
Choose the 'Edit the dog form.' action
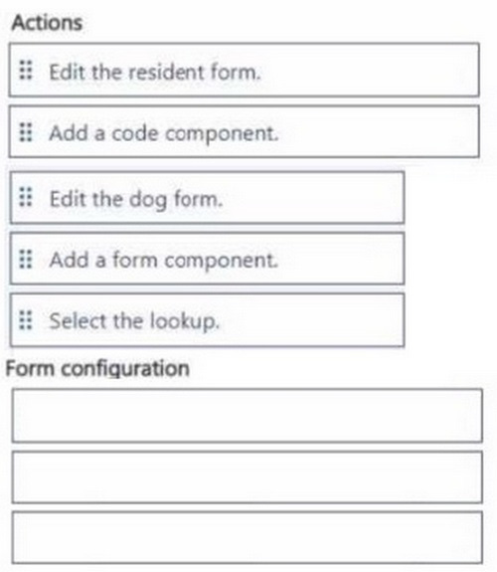(x=207, y=197)
